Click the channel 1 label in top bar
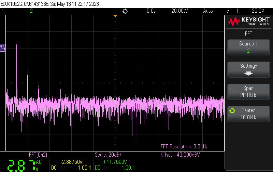The image size is (273, 172). point(3,11)
